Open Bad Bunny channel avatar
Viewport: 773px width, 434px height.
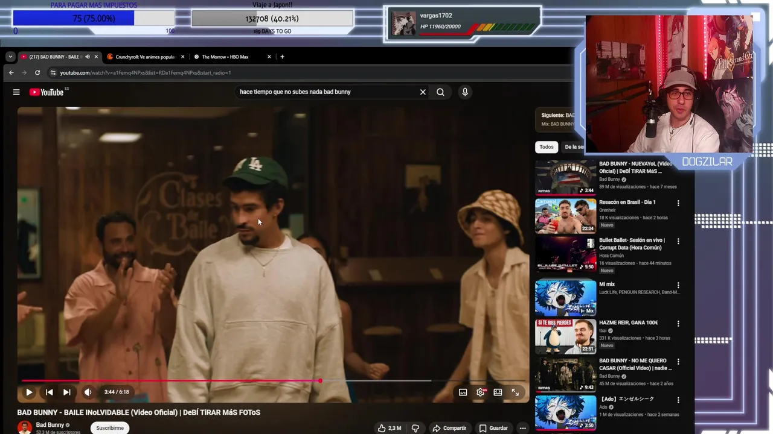[25, 427]
